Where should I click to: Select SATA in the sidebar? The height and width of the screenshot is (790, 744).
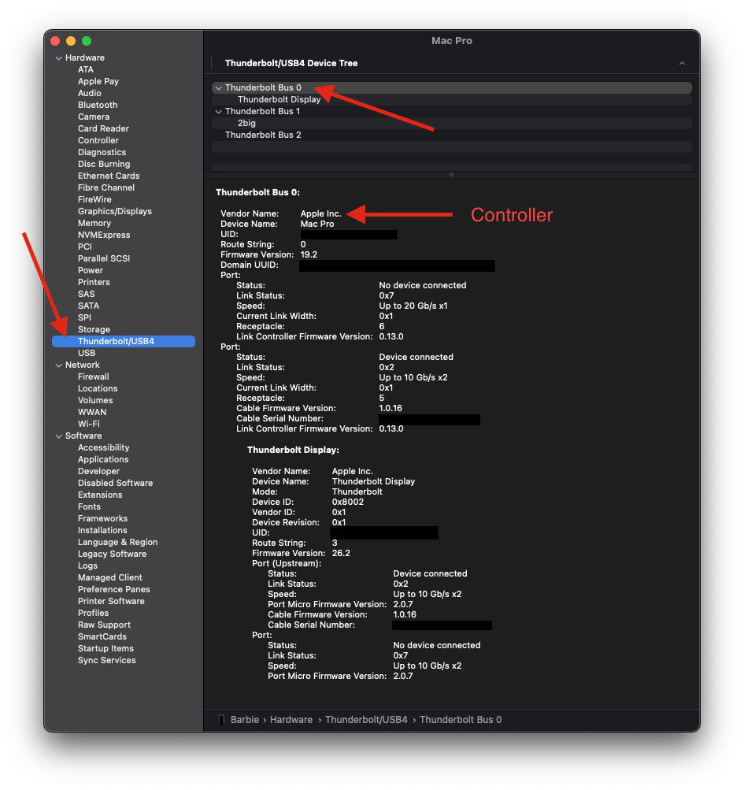click(x=89, y=306)
